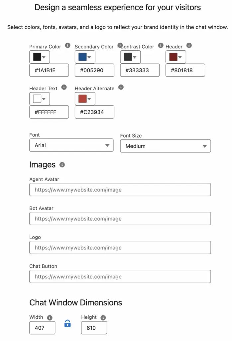
Task: Toggle the aspect ratio lock icon
Action: click(67, 324)
